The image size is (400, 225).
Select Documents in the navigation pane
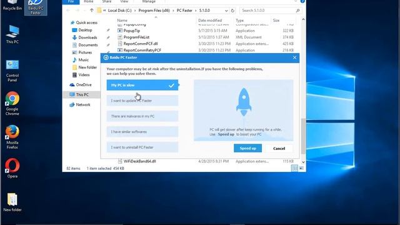click(87, 45)
